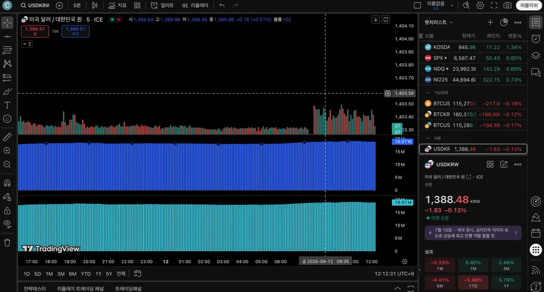Open the watchlist more options menu

(x=518, y=22)
